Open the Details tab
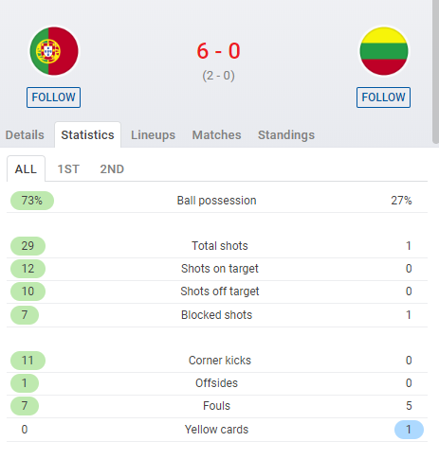The image size is (439, 459). pyautogui.click(x=25, y=135)
